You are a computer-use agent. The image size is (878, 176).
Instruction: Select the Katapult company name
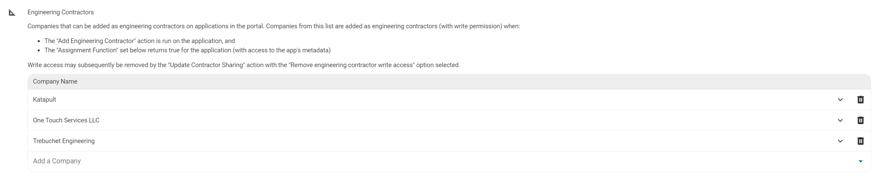point(44,100)
